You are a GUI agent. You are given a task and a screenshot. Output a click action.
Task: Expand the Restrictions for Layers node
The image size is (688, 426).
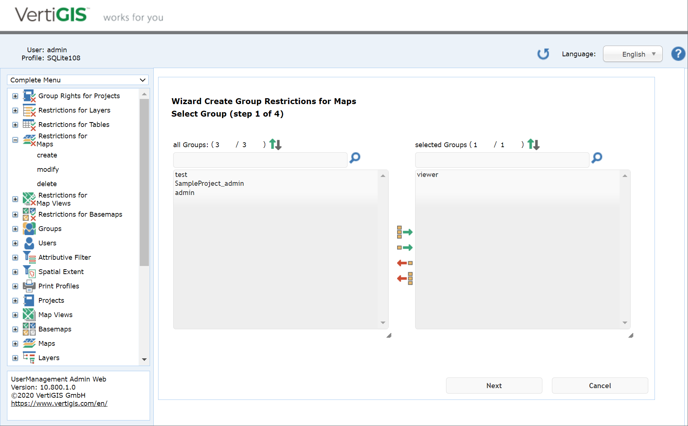point(15,110)
